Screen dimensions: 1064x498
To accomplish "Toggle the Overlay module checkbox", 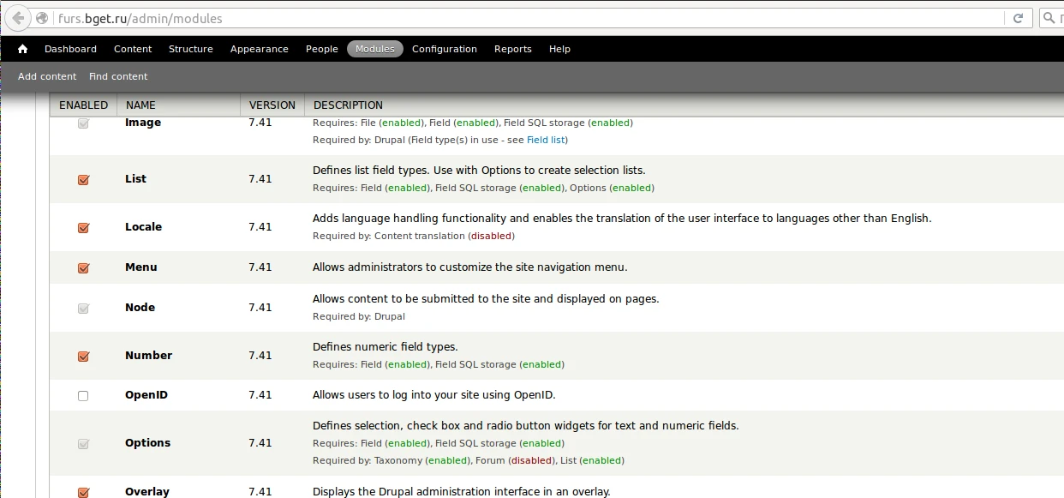I will (83, 492).
